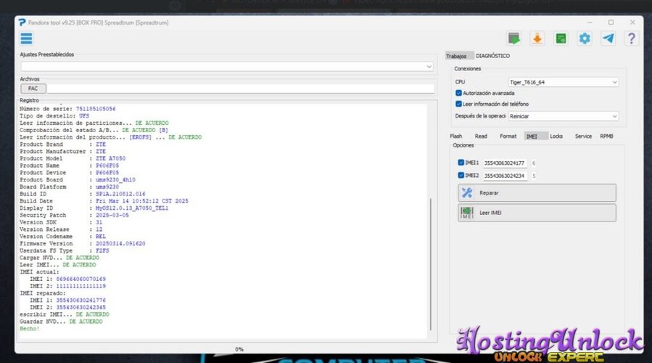Click the wrench icon on Reparar
Viewport: 652px width, 363px height.
pyautogui.click(x=467, y=192)
